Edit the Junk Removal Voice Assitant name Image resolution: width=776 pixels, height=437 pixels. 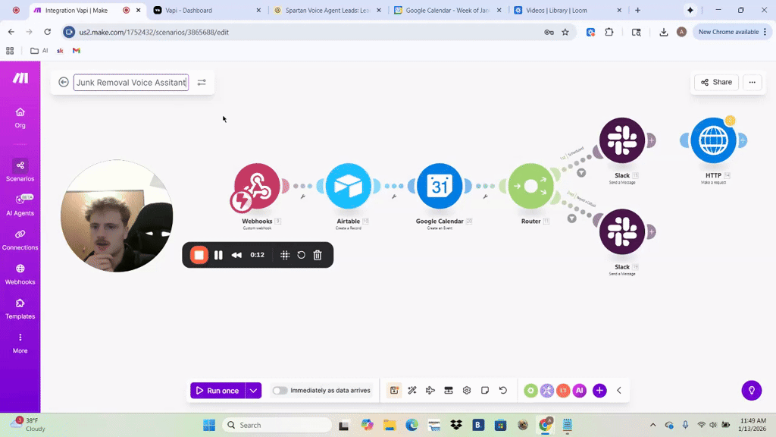pyautogui.click(x=131, y=82)
